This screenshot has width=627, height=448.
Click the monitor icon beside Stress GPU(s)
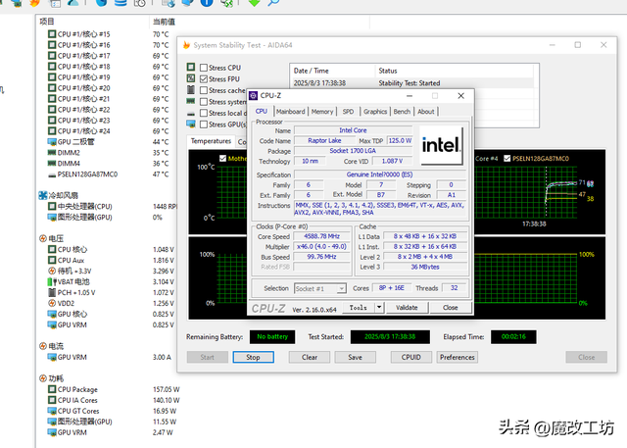coord(191,124)
